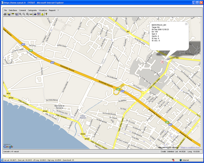Click the MICROTRACK_001 title in the balloon
Image resolution: width=204 pixels, height=163 pixels.
tap(159, 25)
